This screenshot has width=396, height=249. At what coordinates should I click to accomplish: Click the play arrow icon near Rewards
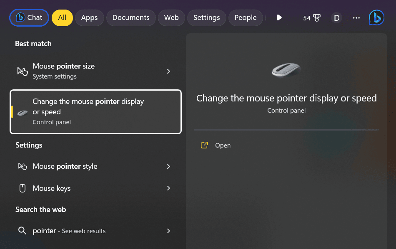pyautogui.click(x=279, y=17)
